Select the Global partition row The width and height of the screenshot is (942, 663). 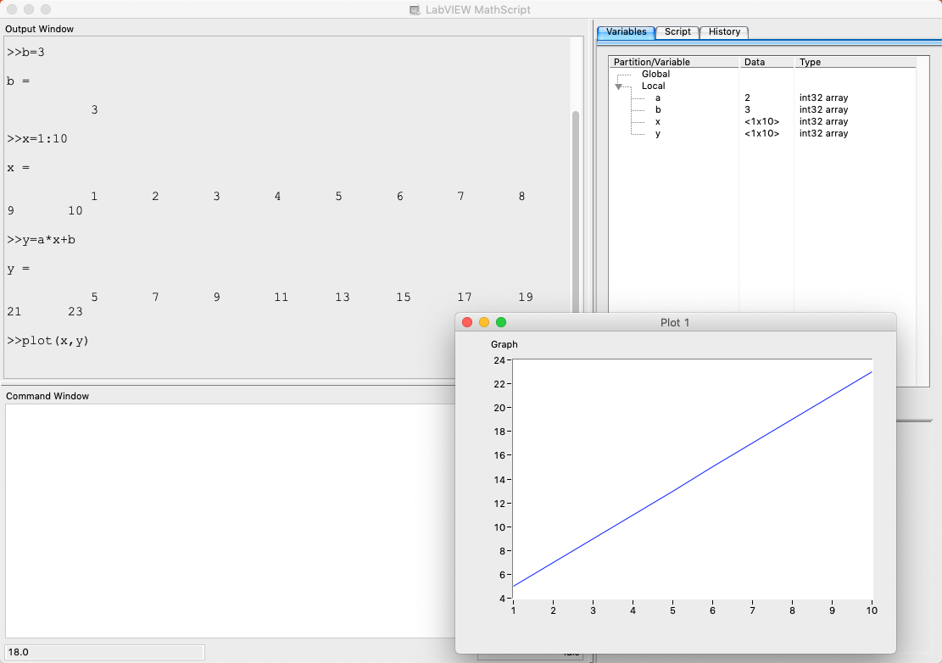(655, 74)
